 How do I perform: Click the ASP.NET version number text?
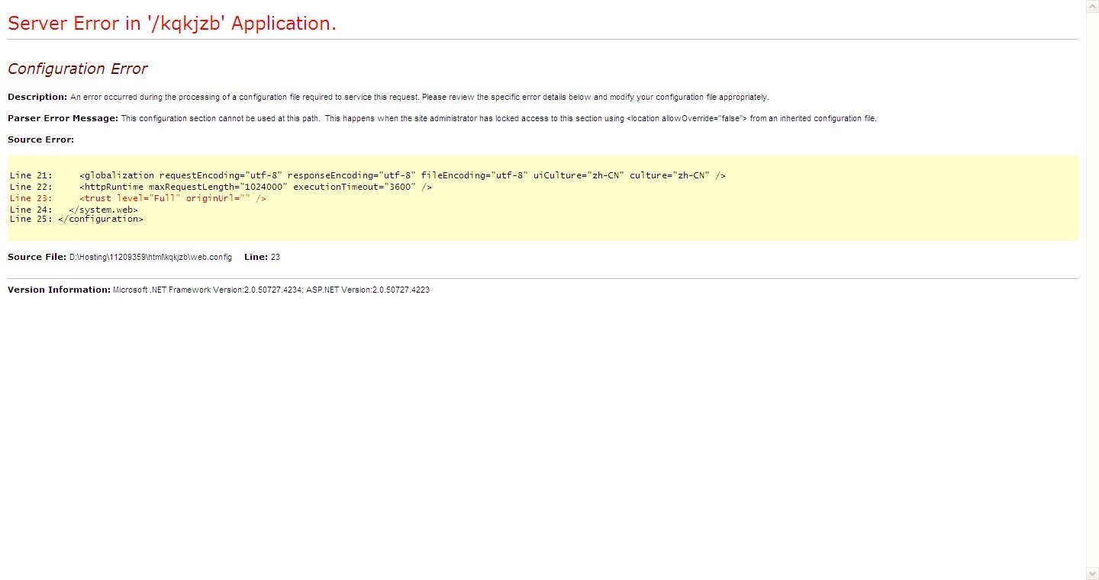click(368, 290)
